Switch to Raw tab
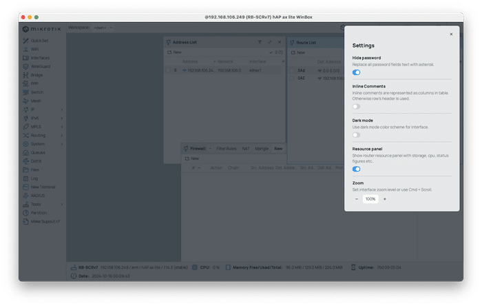The height and width of the screenshot is (306, 482). [x=278, y=149]
